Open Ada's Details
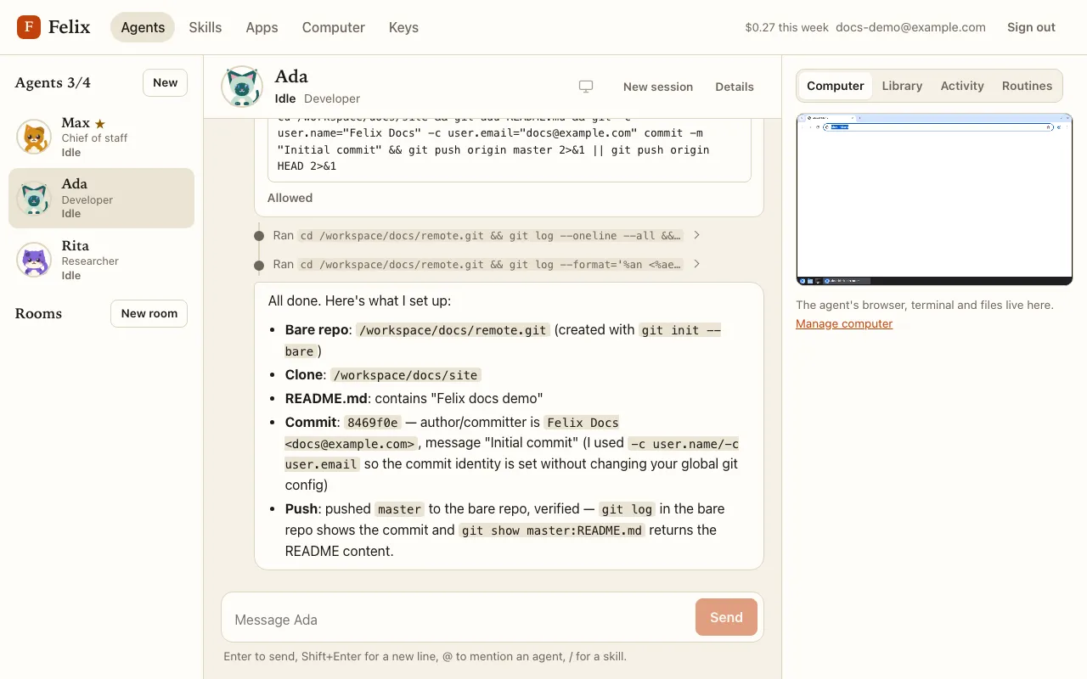The height and width of the screenshot is (679, 1087). (x=735, y=87)
